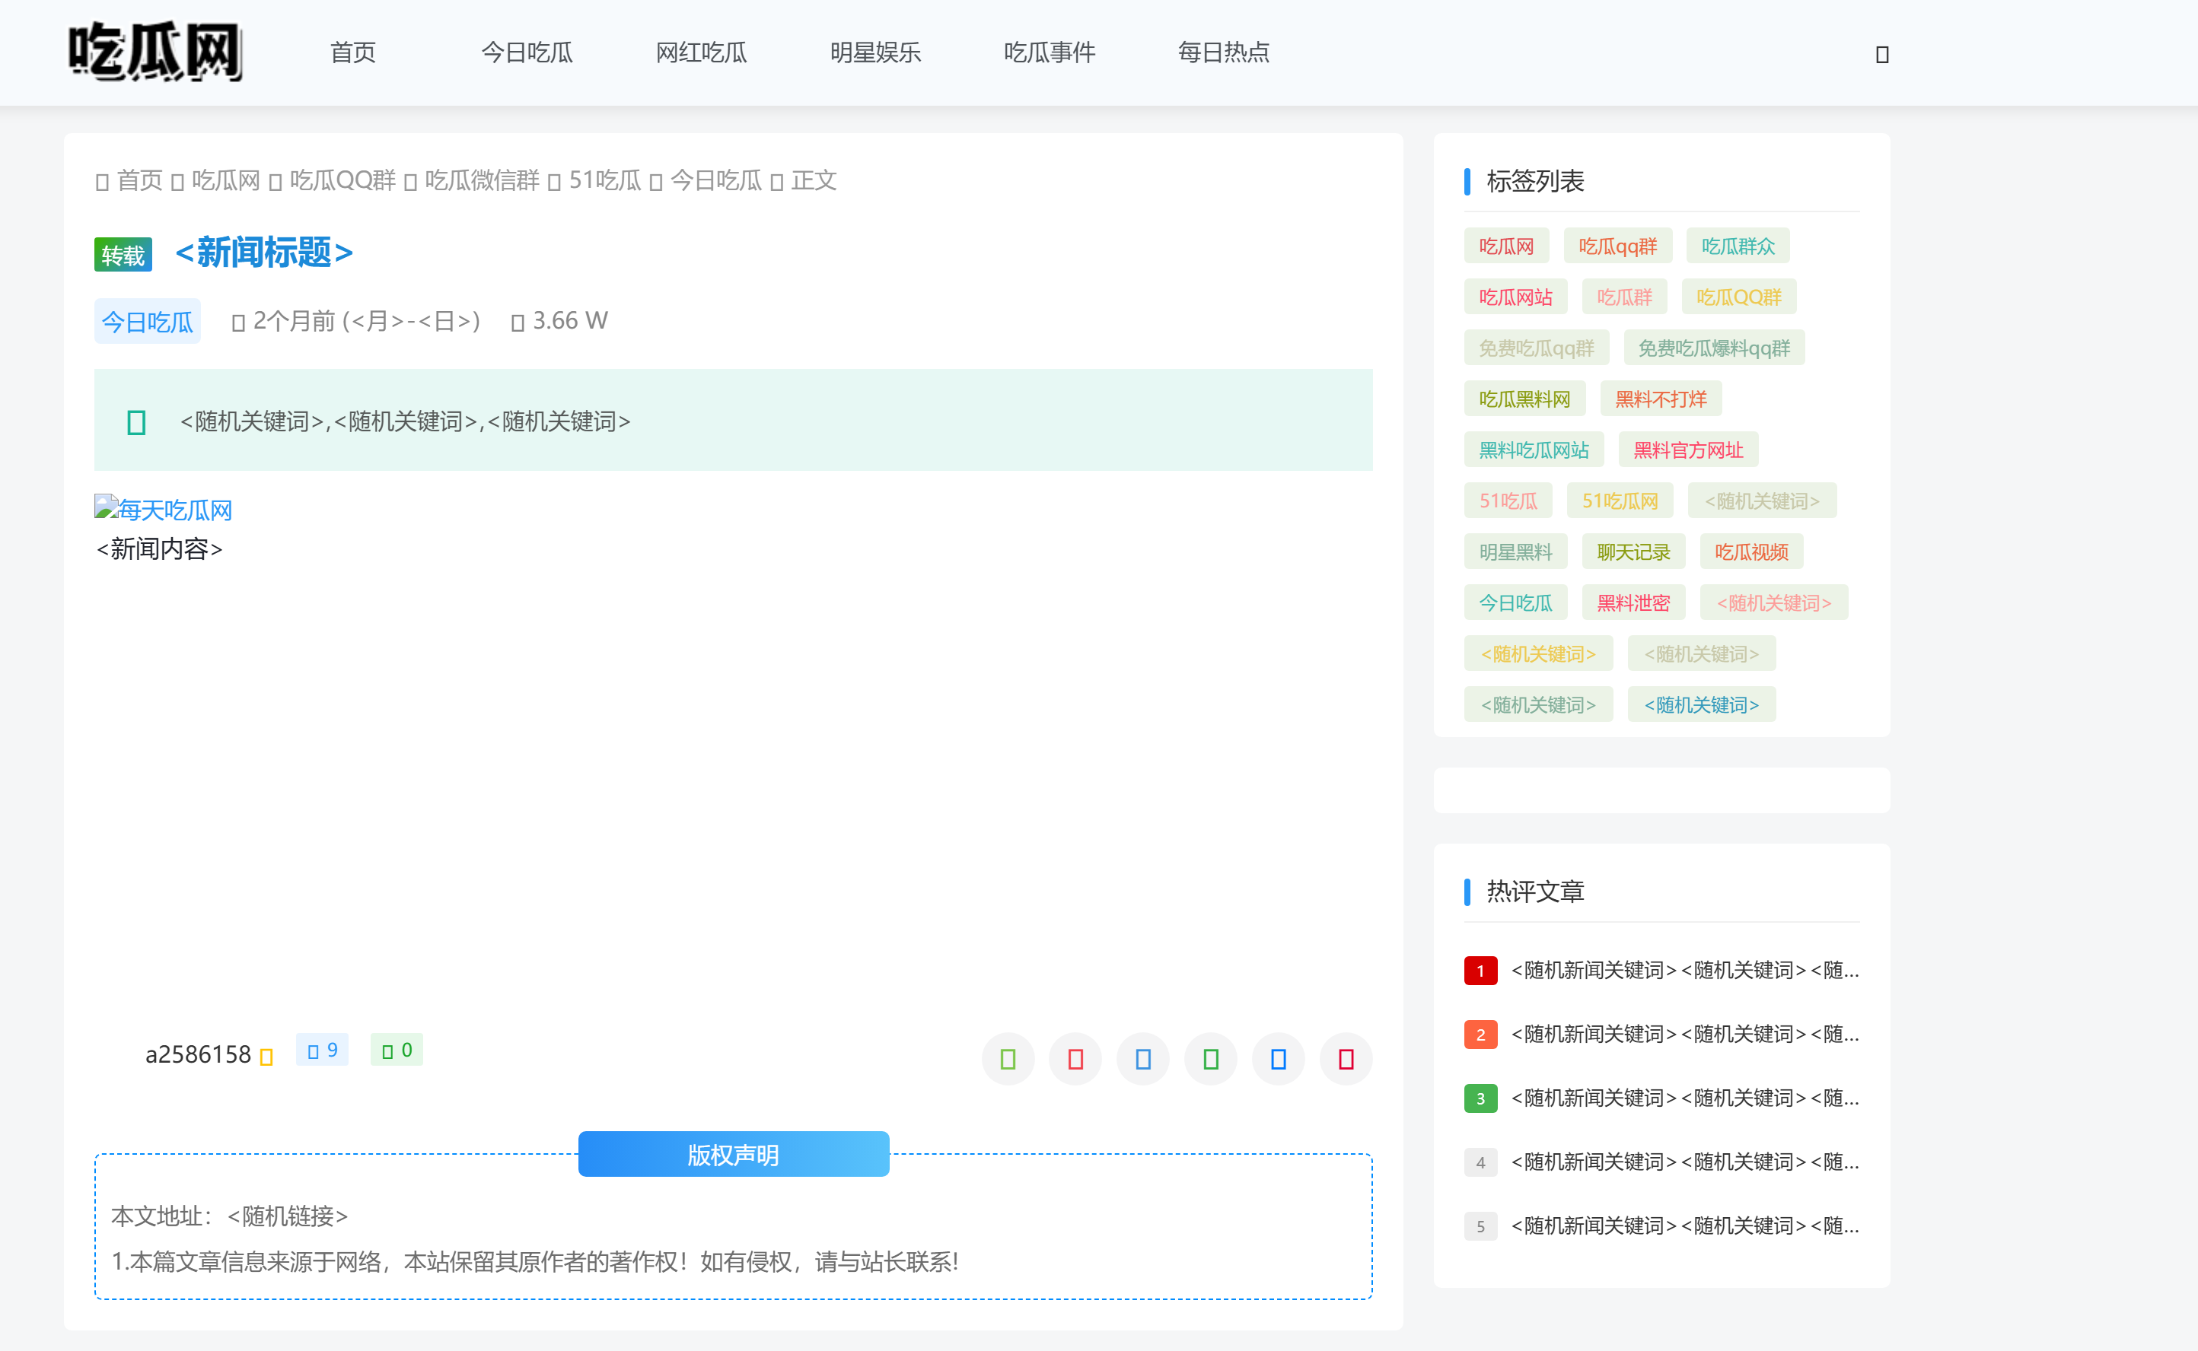Click the 51吃瓜 breadcrumb link
2198x1351 pixels.
(x=604, y=180)
